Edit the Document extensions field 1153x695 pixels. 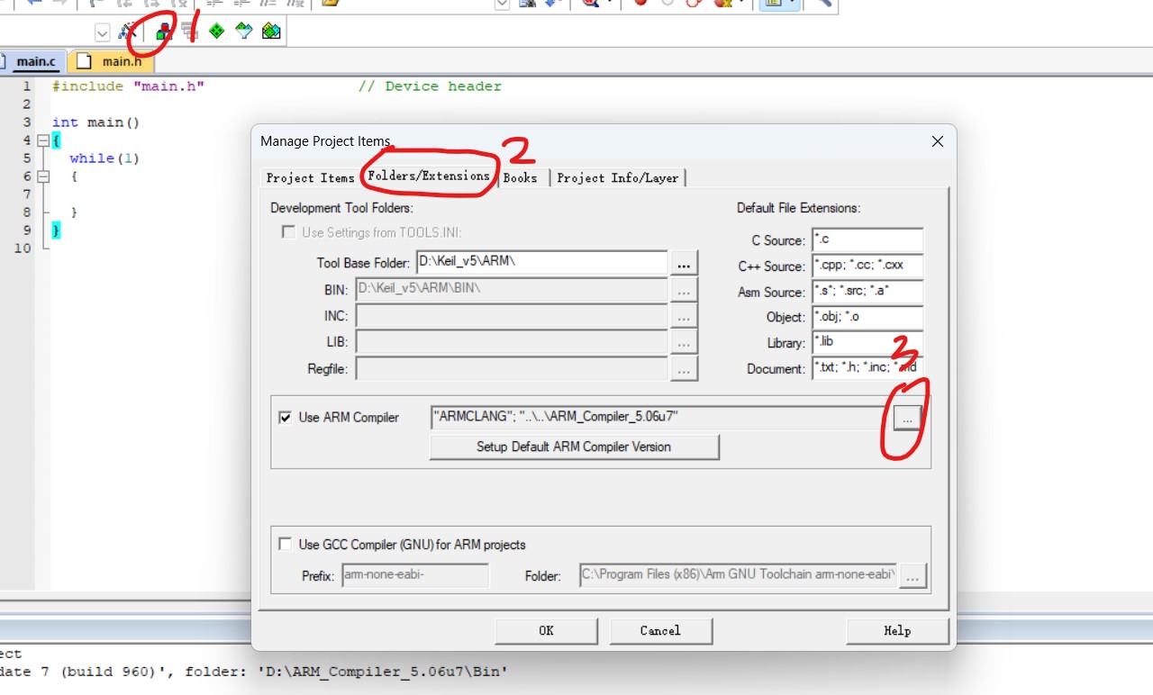(x=867, y=368)
